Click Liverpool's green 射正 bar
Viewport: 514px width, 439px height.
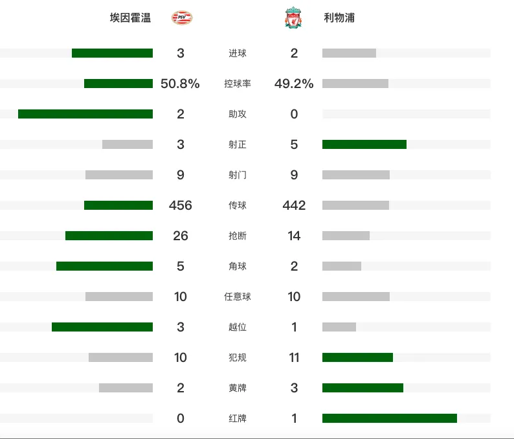364,144
